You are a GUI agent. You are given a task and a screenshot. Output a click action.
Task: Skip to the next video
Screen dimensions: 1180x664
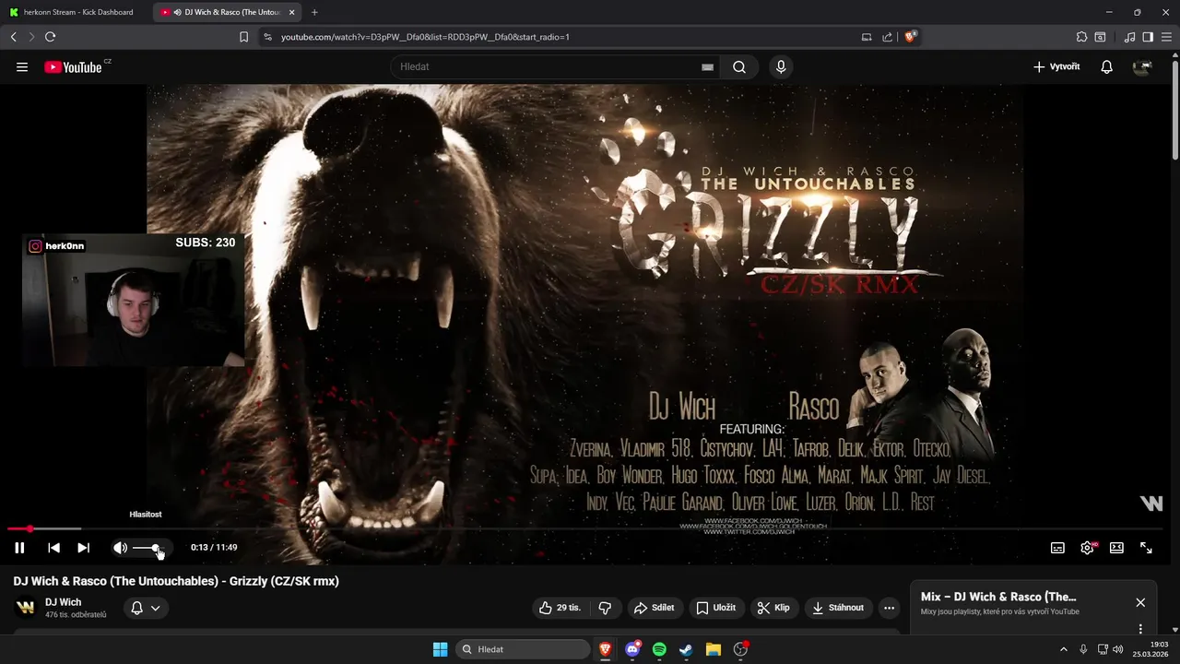[84, 548]
